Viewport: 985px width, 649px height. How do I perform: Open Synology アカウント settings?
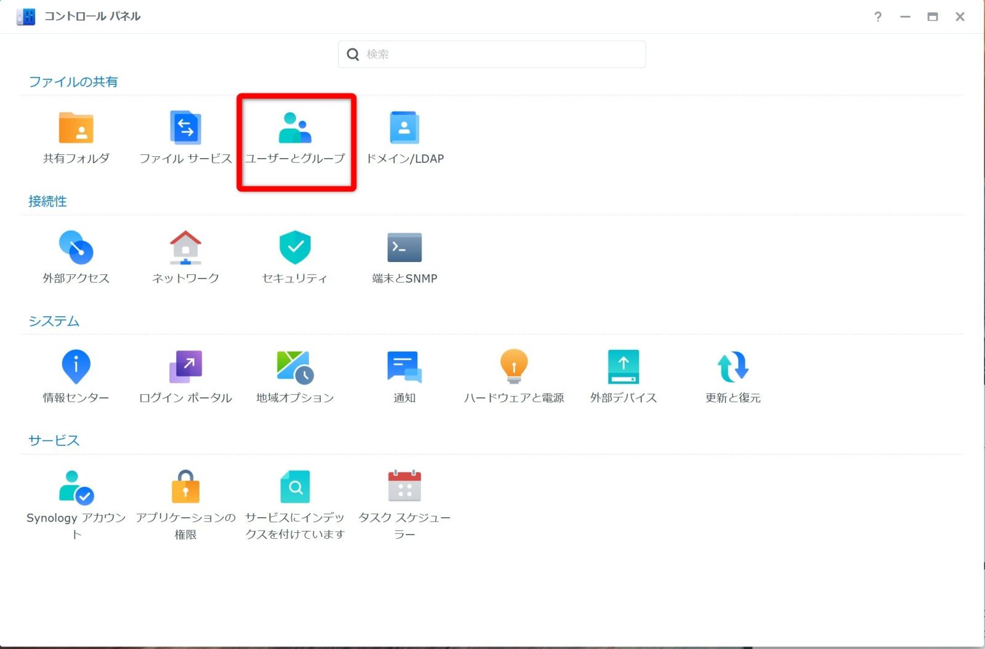click(x=76, y=487)
